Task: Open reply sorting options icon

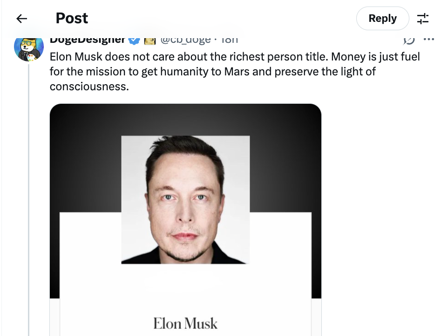Action: (x=423, y=19)
